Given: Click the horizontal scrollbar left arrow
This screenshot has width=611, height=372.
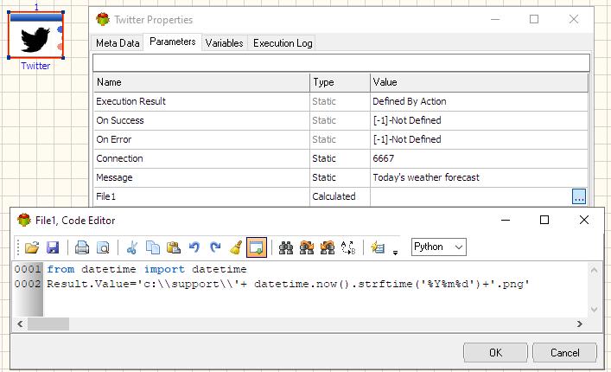Looking at the screenshot, I should 20,324.
